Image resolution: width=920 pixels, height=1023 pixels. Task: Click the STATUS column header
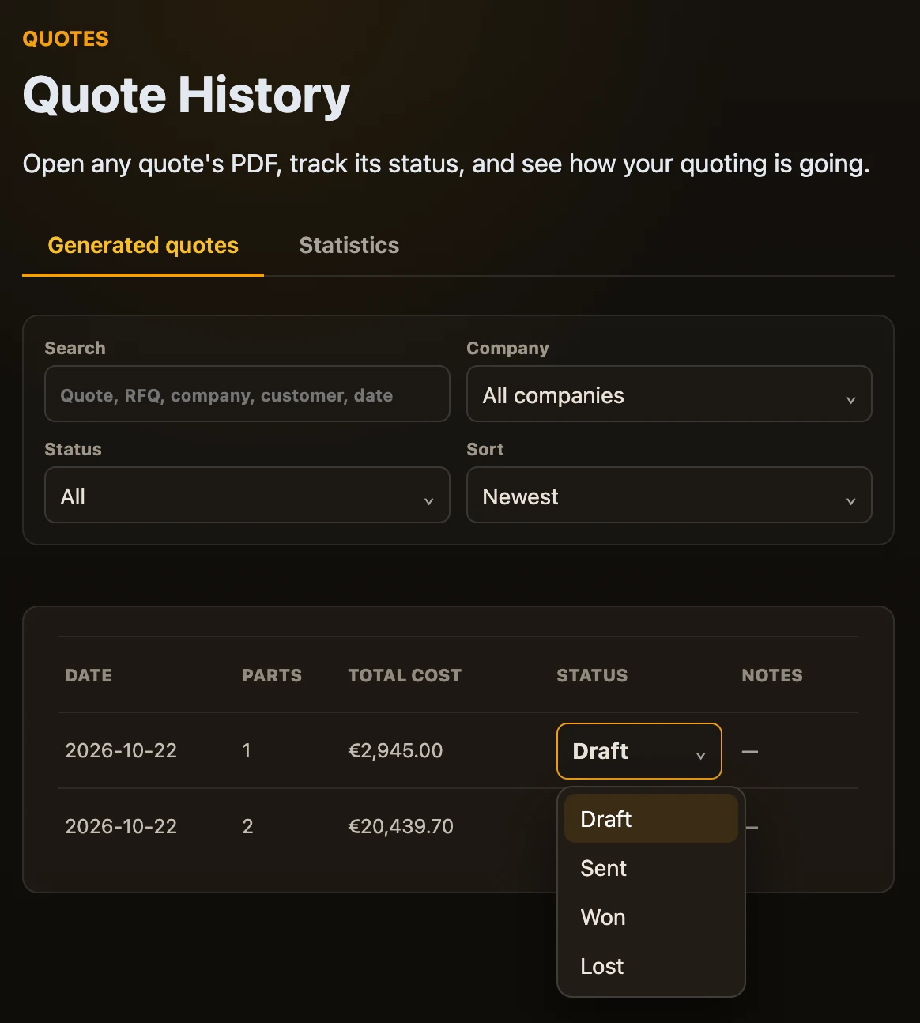pos(592,675)
